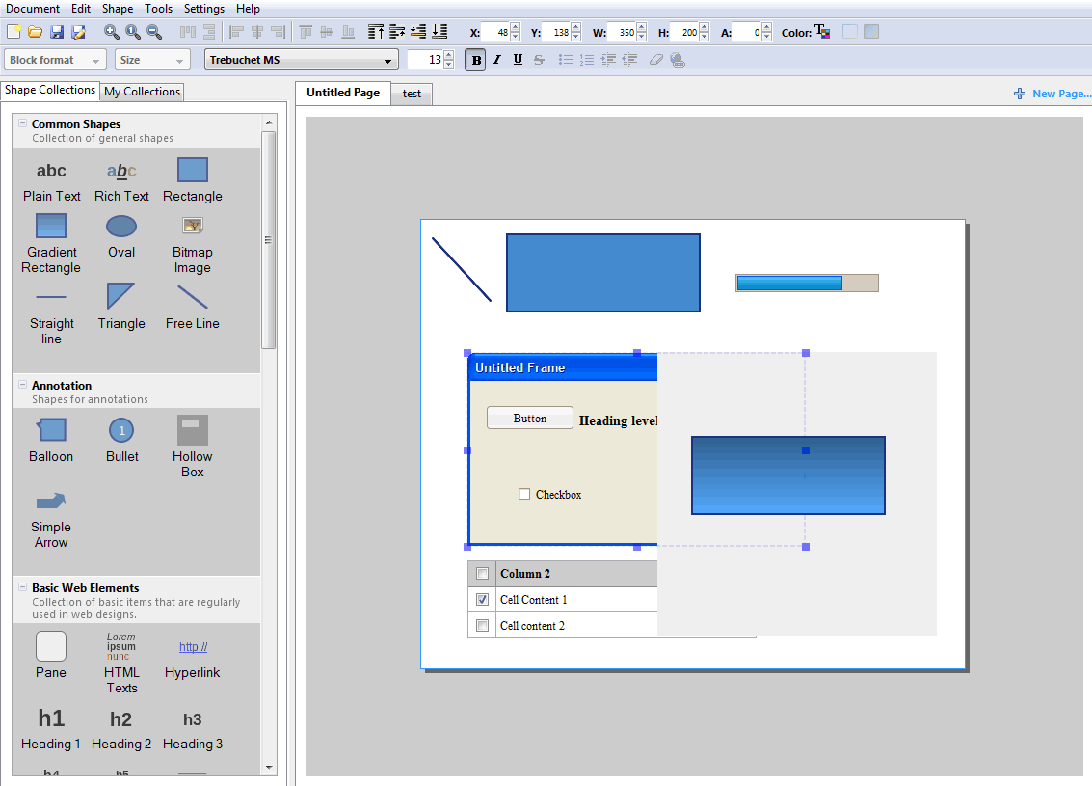Select the Heading 1 element
The width and height of the screenshot is (1092, 786).
click(x=51, y=728)
